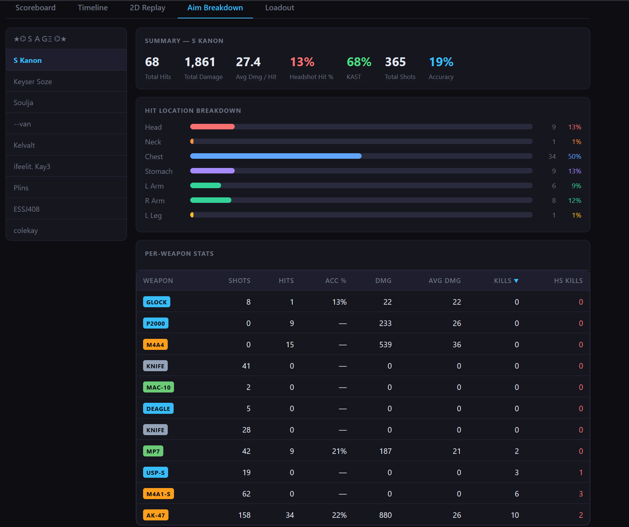Image resolution: width=629 pixels, height=527 pixels.
Task: Select the Aim Breakdown tab
Action: click(x=215, y=8)
